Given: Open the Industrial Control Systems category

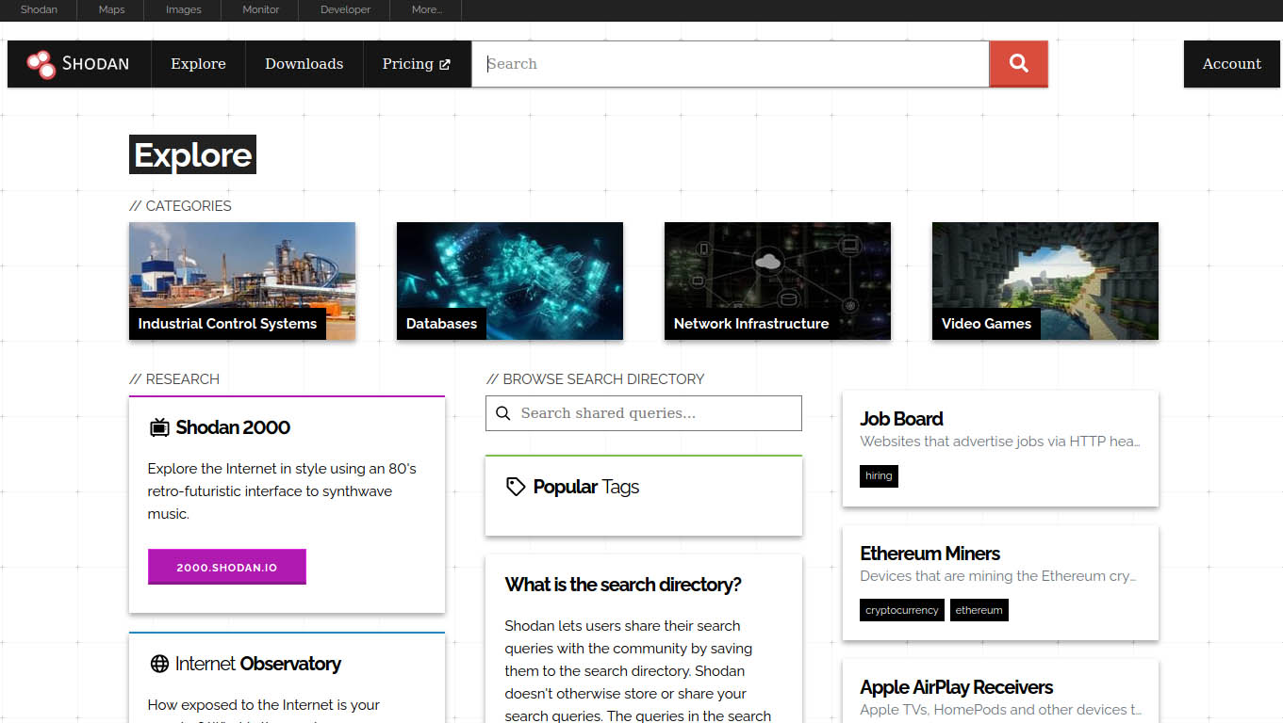Looking at the screenshot, I should (242, 281).
